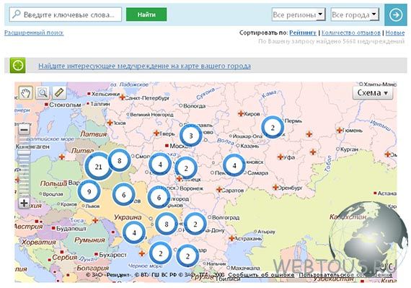The width and height of the screenshot is (411, 288).
Task: Open the Расширенный поиск link
Action: [34, 32]
